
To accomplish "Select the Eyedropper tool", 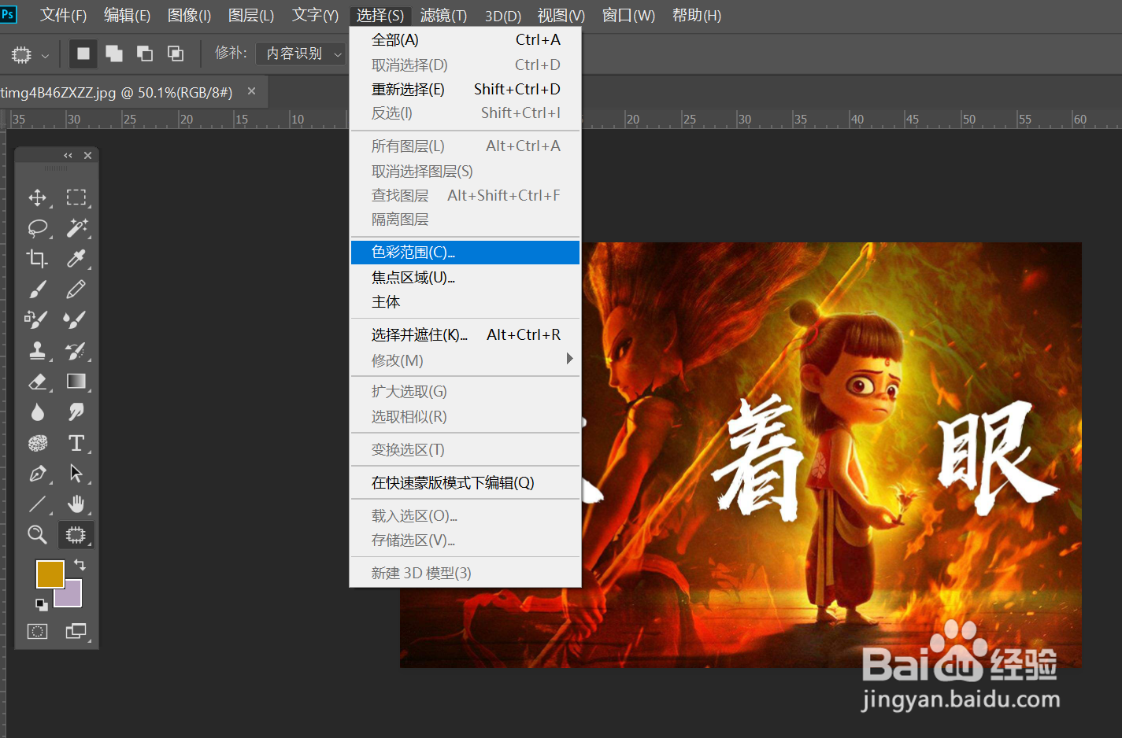I will [76, 258].
